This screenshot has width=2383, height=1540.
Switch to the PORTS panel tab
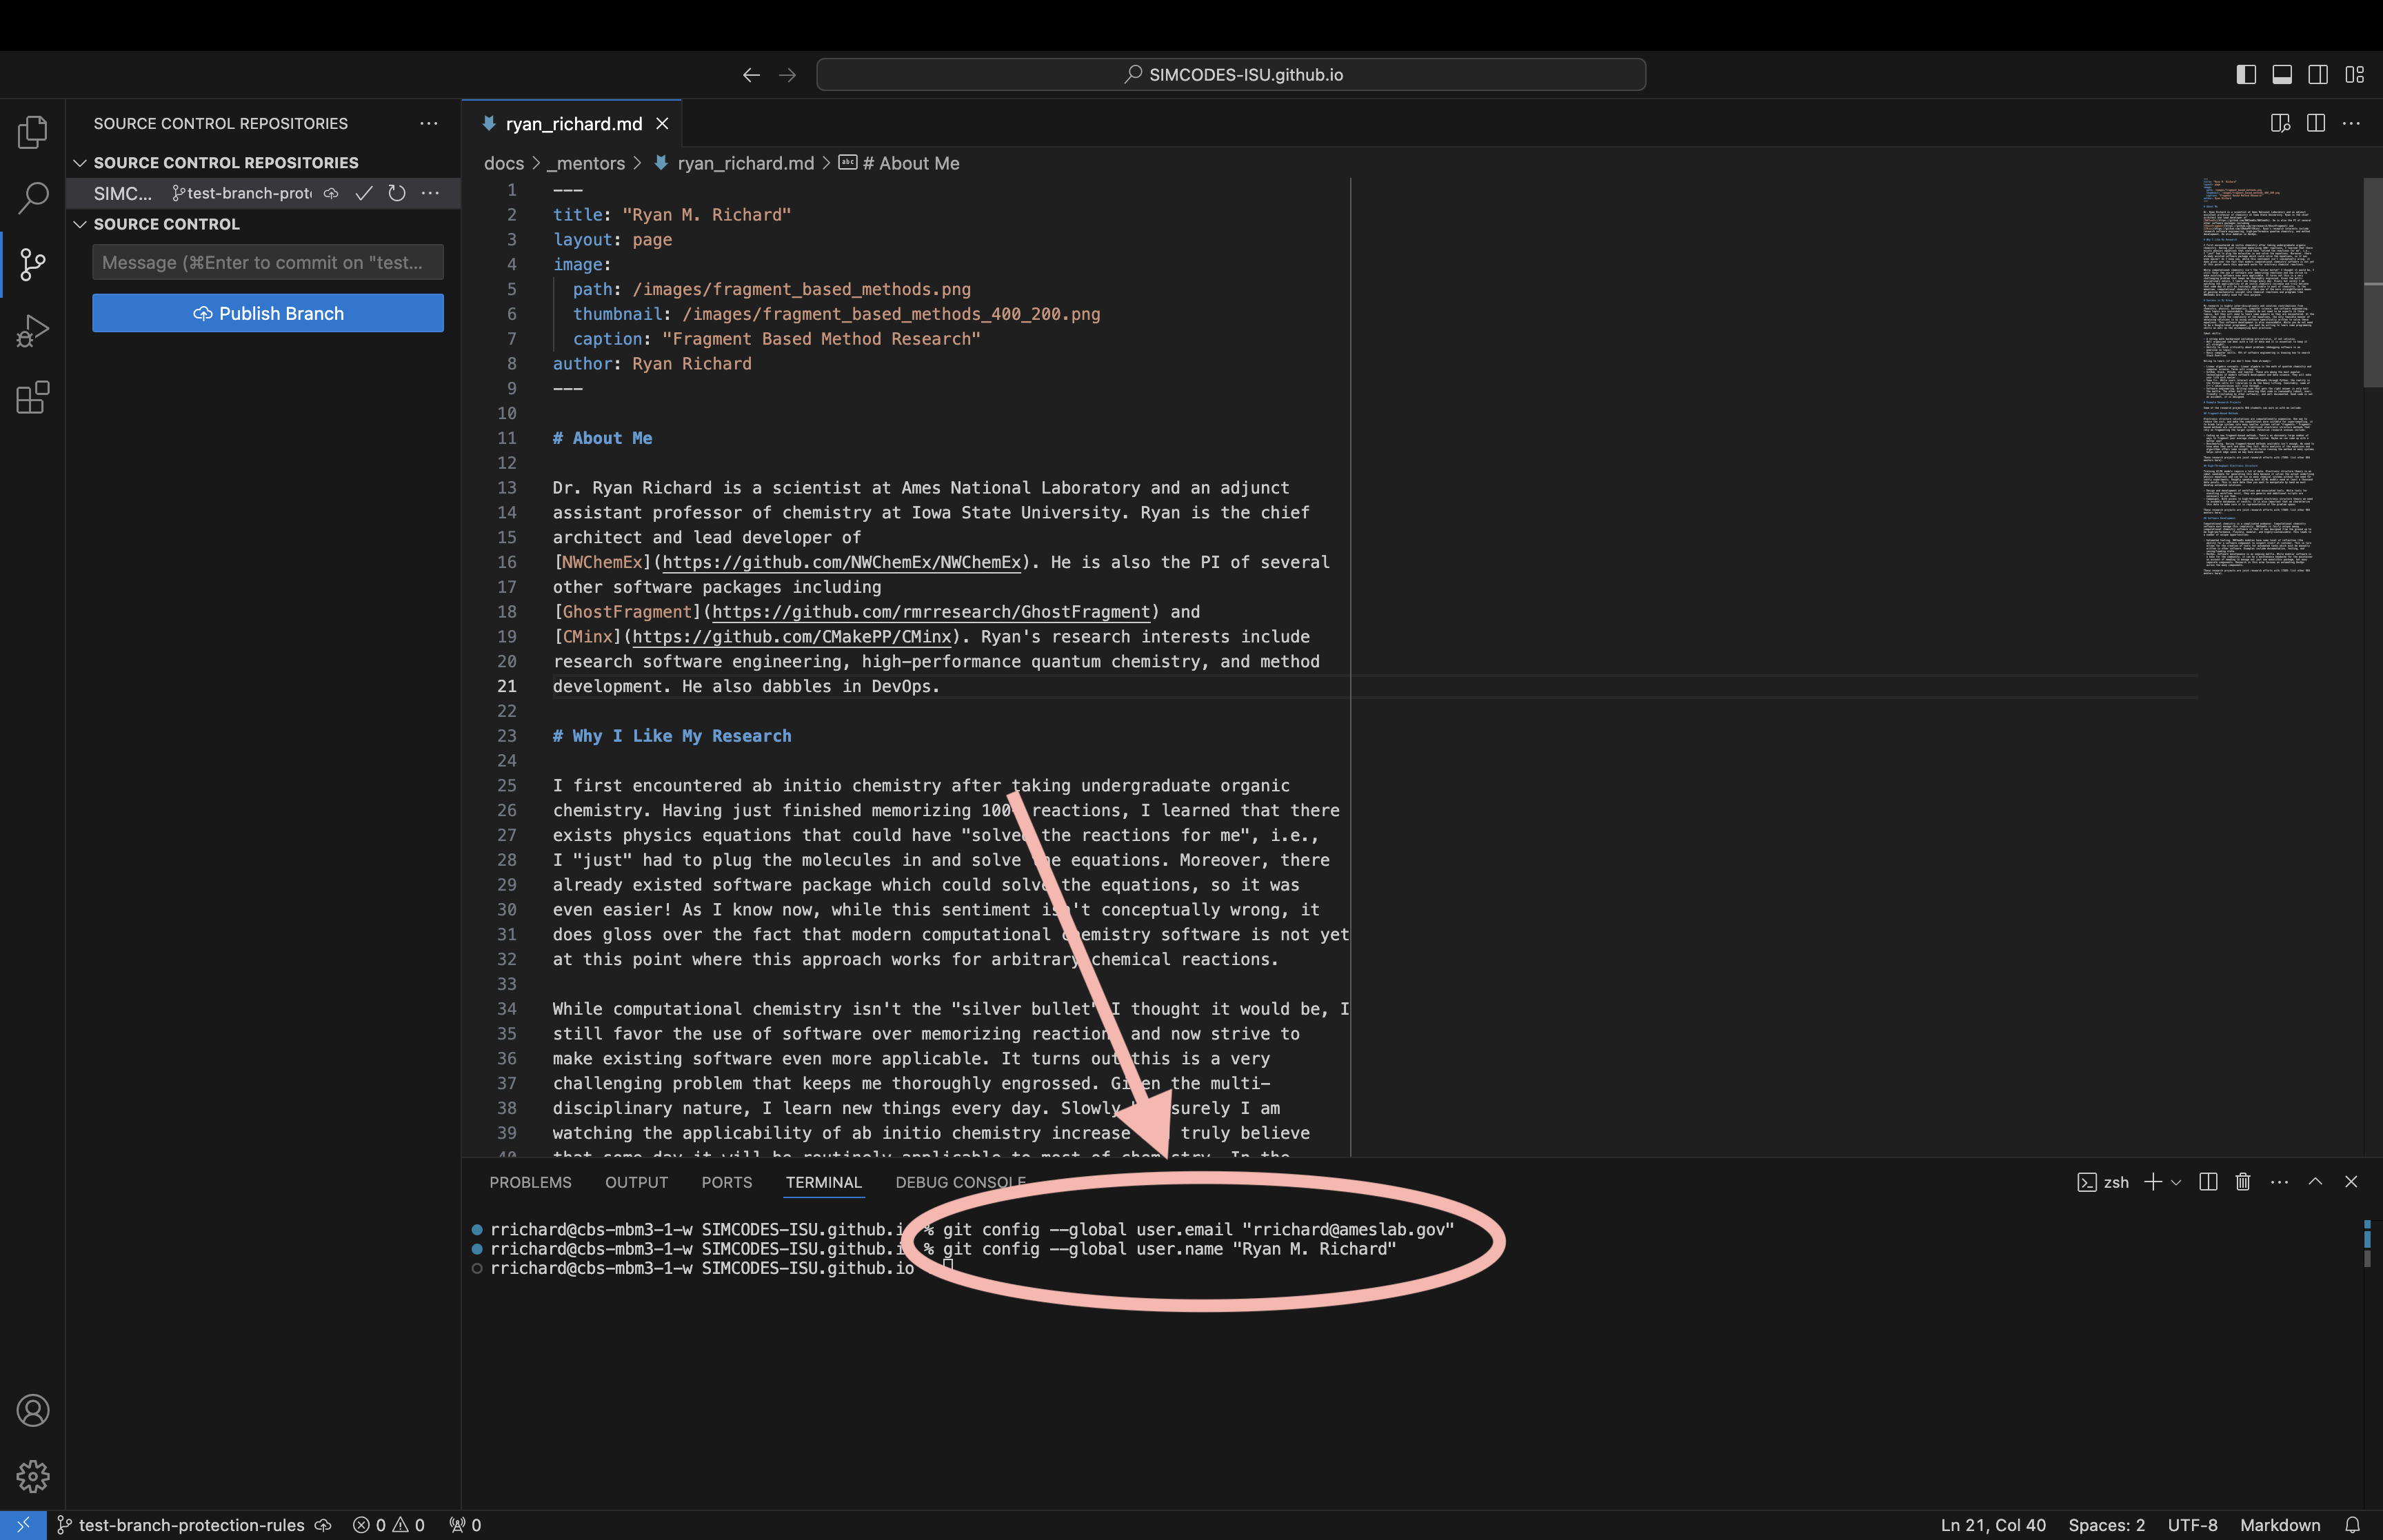pos(726,1182)
